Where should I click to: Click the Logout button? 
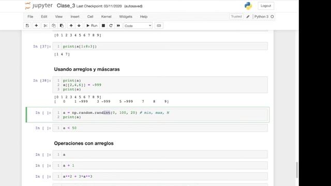pyautogui.click(x=266, y=6)
